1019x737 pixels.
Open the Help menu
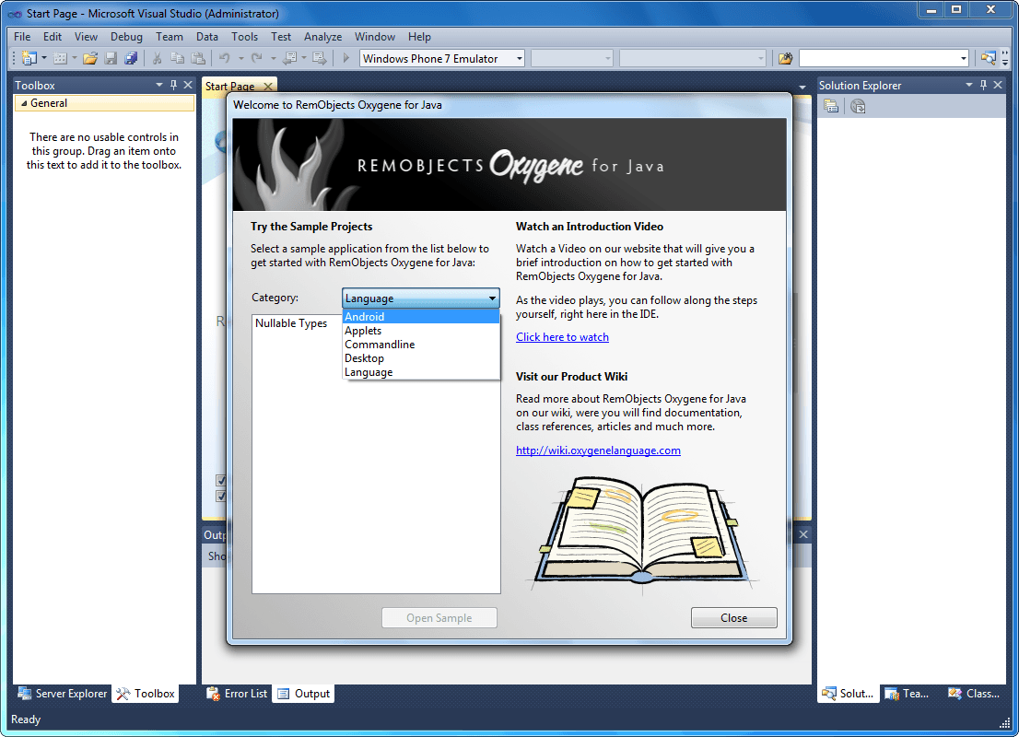click(x=419, y=37)
